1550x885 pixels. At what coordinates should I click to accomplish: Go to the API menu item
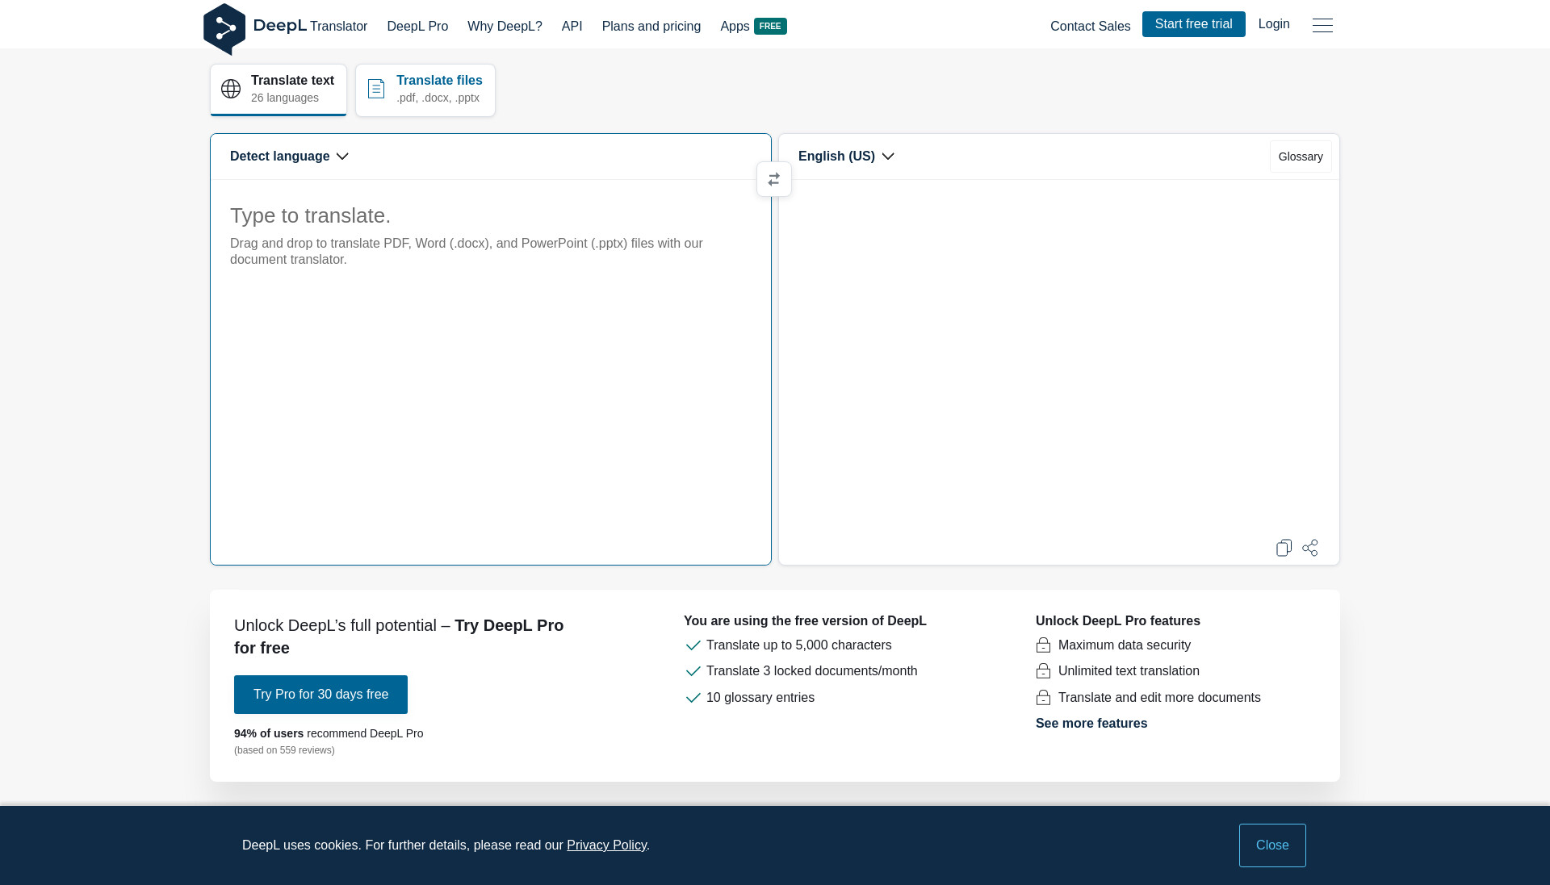[572, 26]
